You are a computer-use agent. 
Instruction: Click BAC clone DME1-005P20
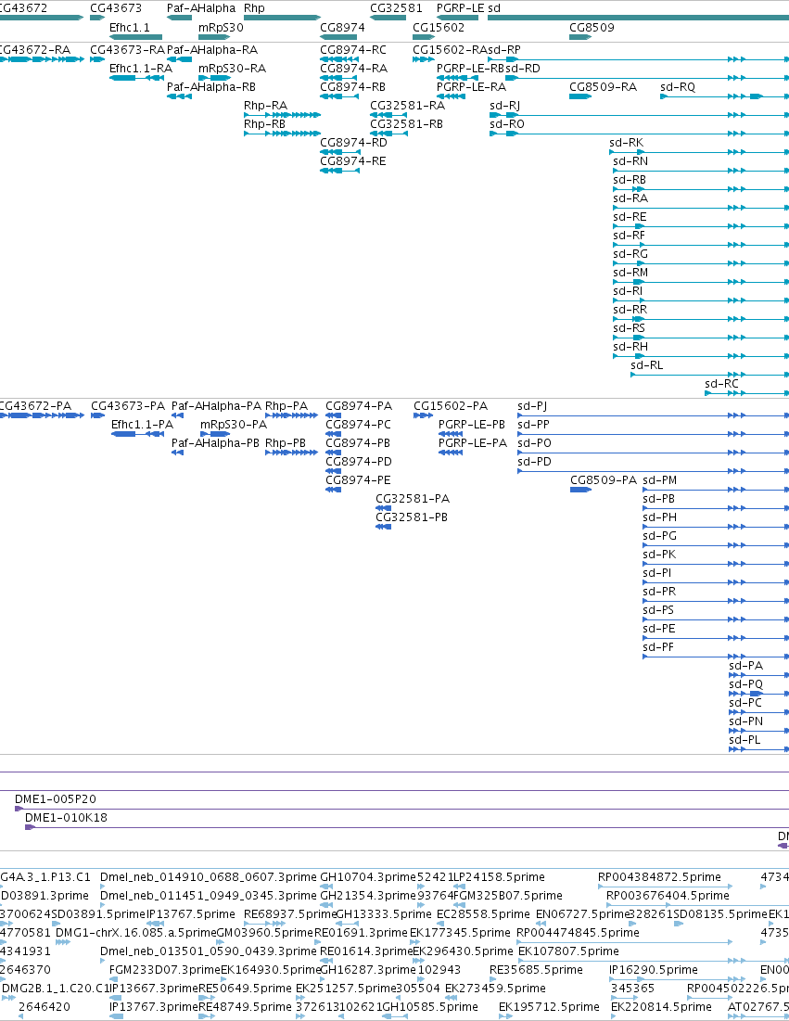pyautogui.click(x=56, y=799)
